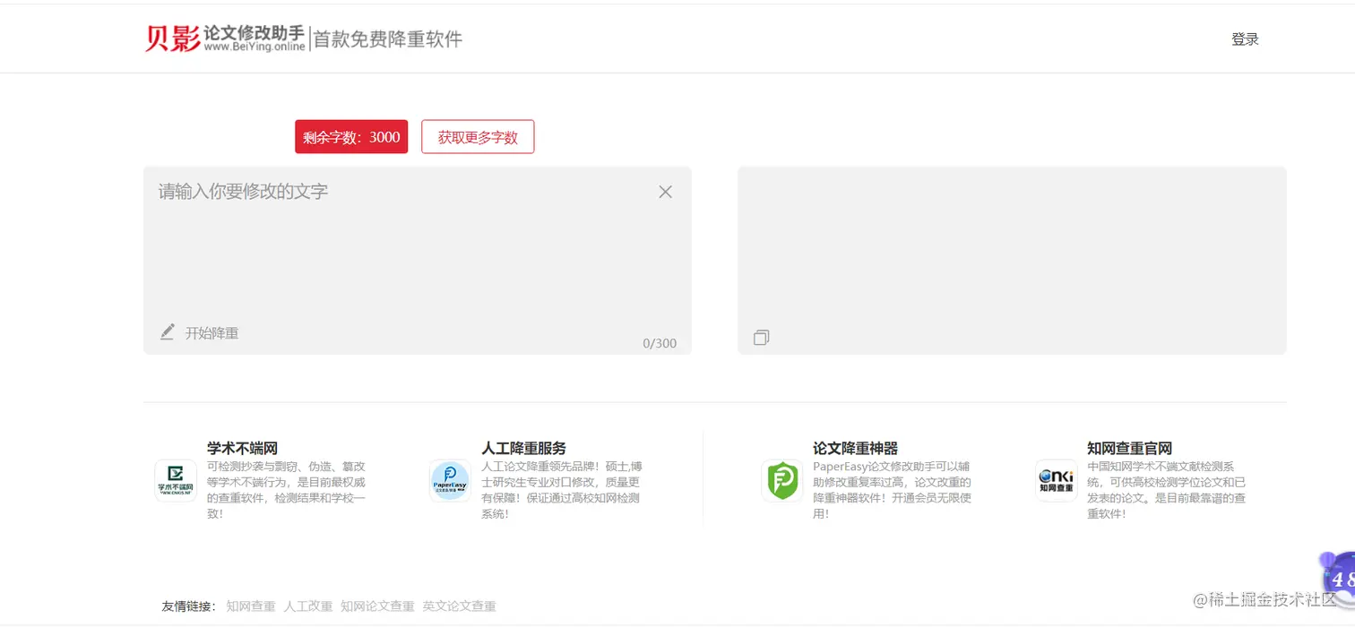Open the 学术不端网 title link
This screenshot has height=627, width=1355.
[242, 448]
